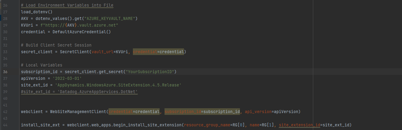Click the '2022-03-01' apiVersion value
This screenshot has width=402, height=130.
coord(67,78)
